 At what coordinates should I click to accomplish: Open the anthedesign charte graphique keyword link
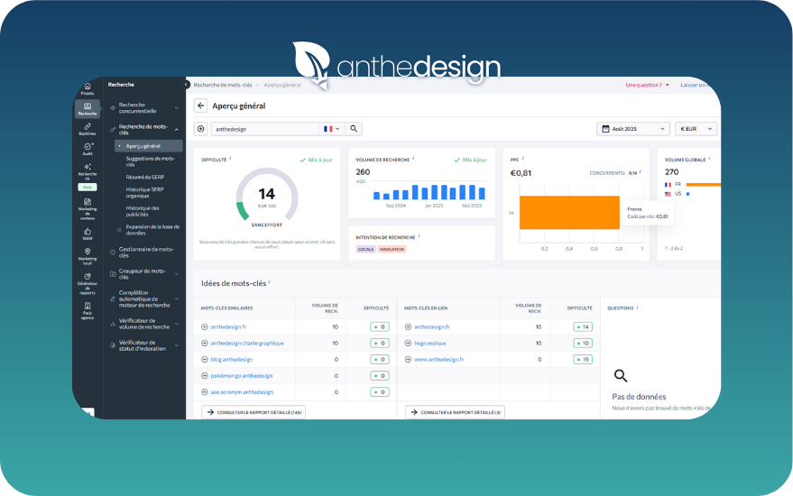click(x=247, y=344)
